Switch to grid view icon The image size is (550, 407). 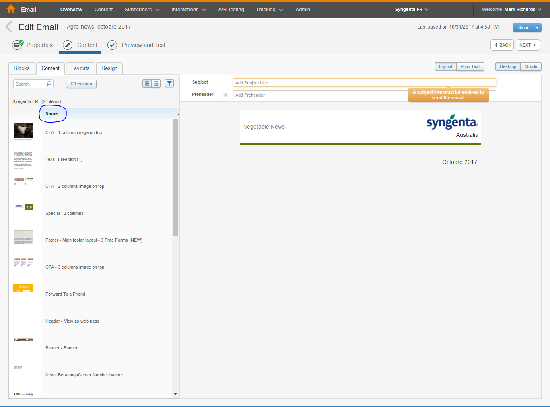(x=156, y=84)
